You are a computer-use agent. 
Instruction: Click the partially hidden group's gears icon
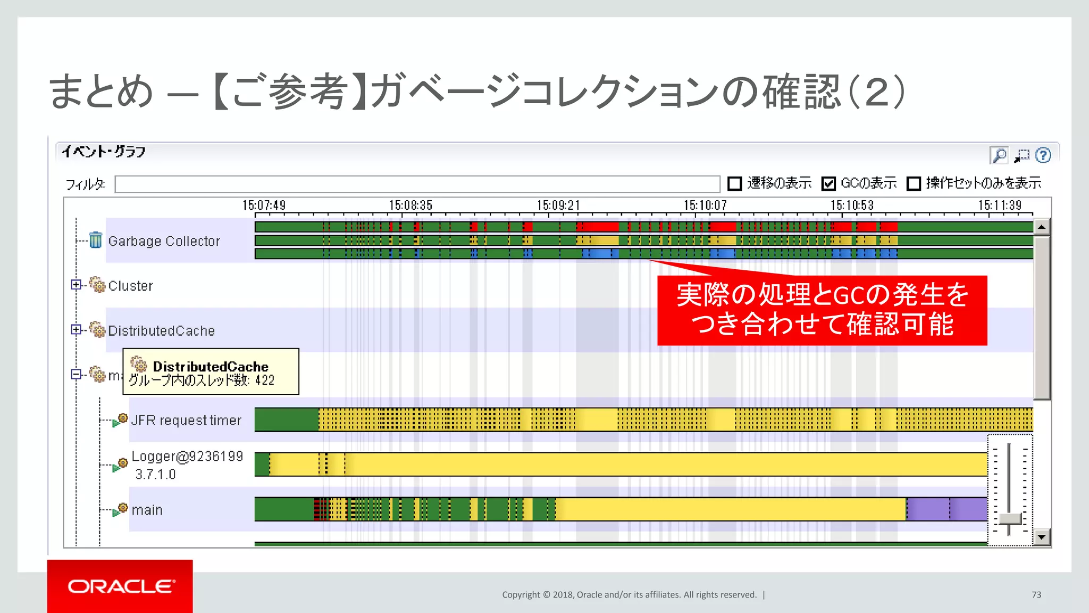click(97, 374)
